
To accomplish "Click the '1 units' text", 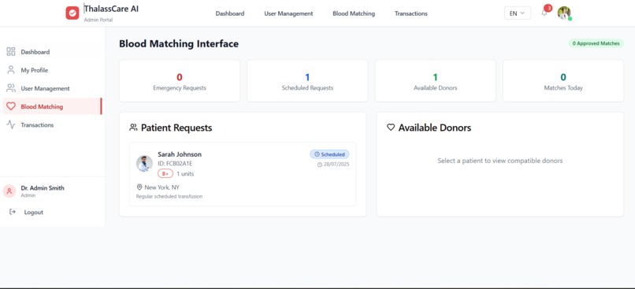I will tap(185, 174).
